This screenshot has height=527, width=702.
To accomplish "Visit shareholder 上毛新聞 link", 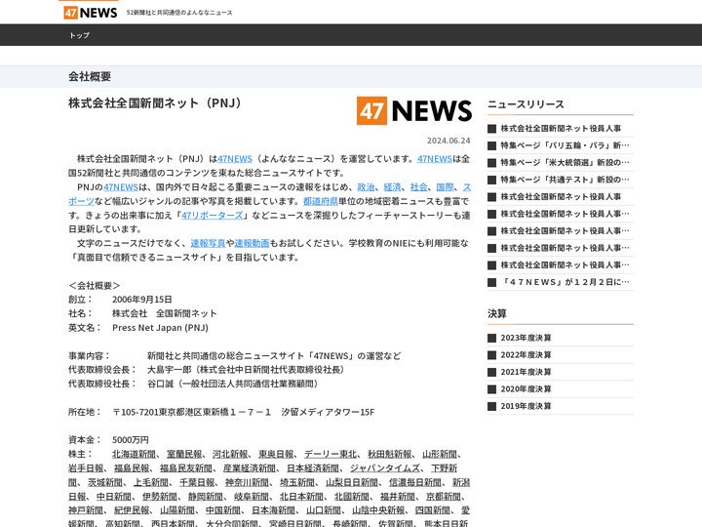I will (151, 482).
